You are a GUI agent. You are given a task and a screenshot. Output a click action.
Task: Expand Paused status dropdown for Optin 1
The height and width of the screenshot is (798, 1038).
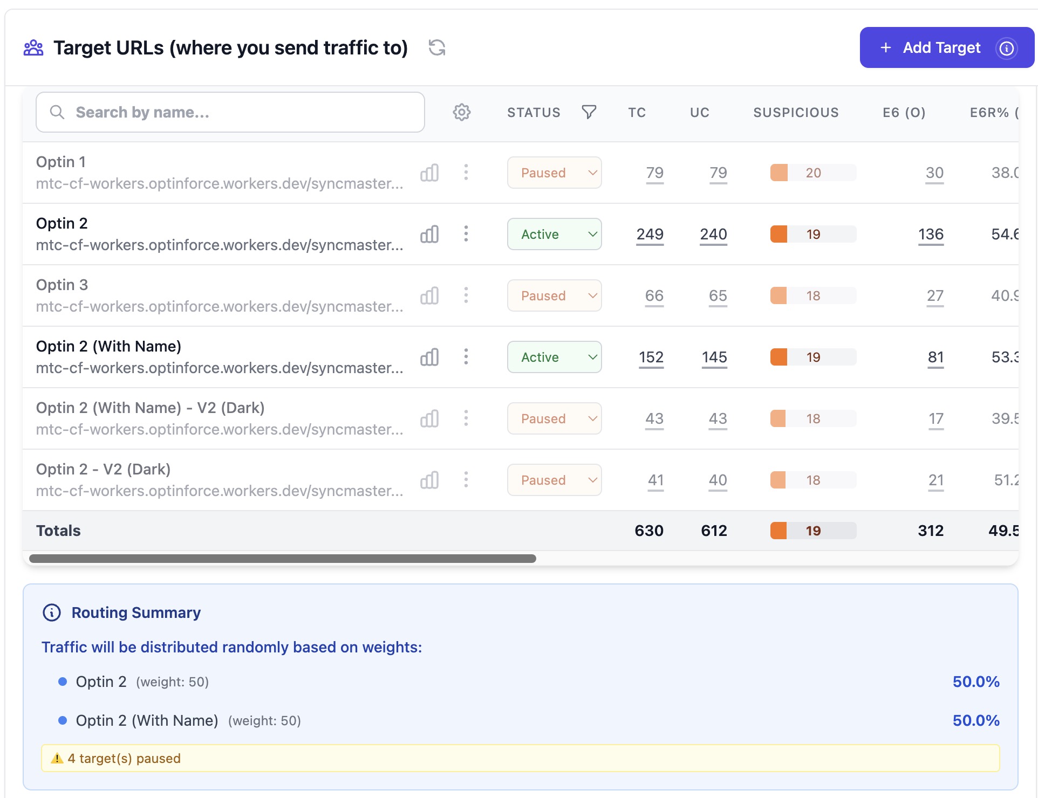(x=554, y=173)
